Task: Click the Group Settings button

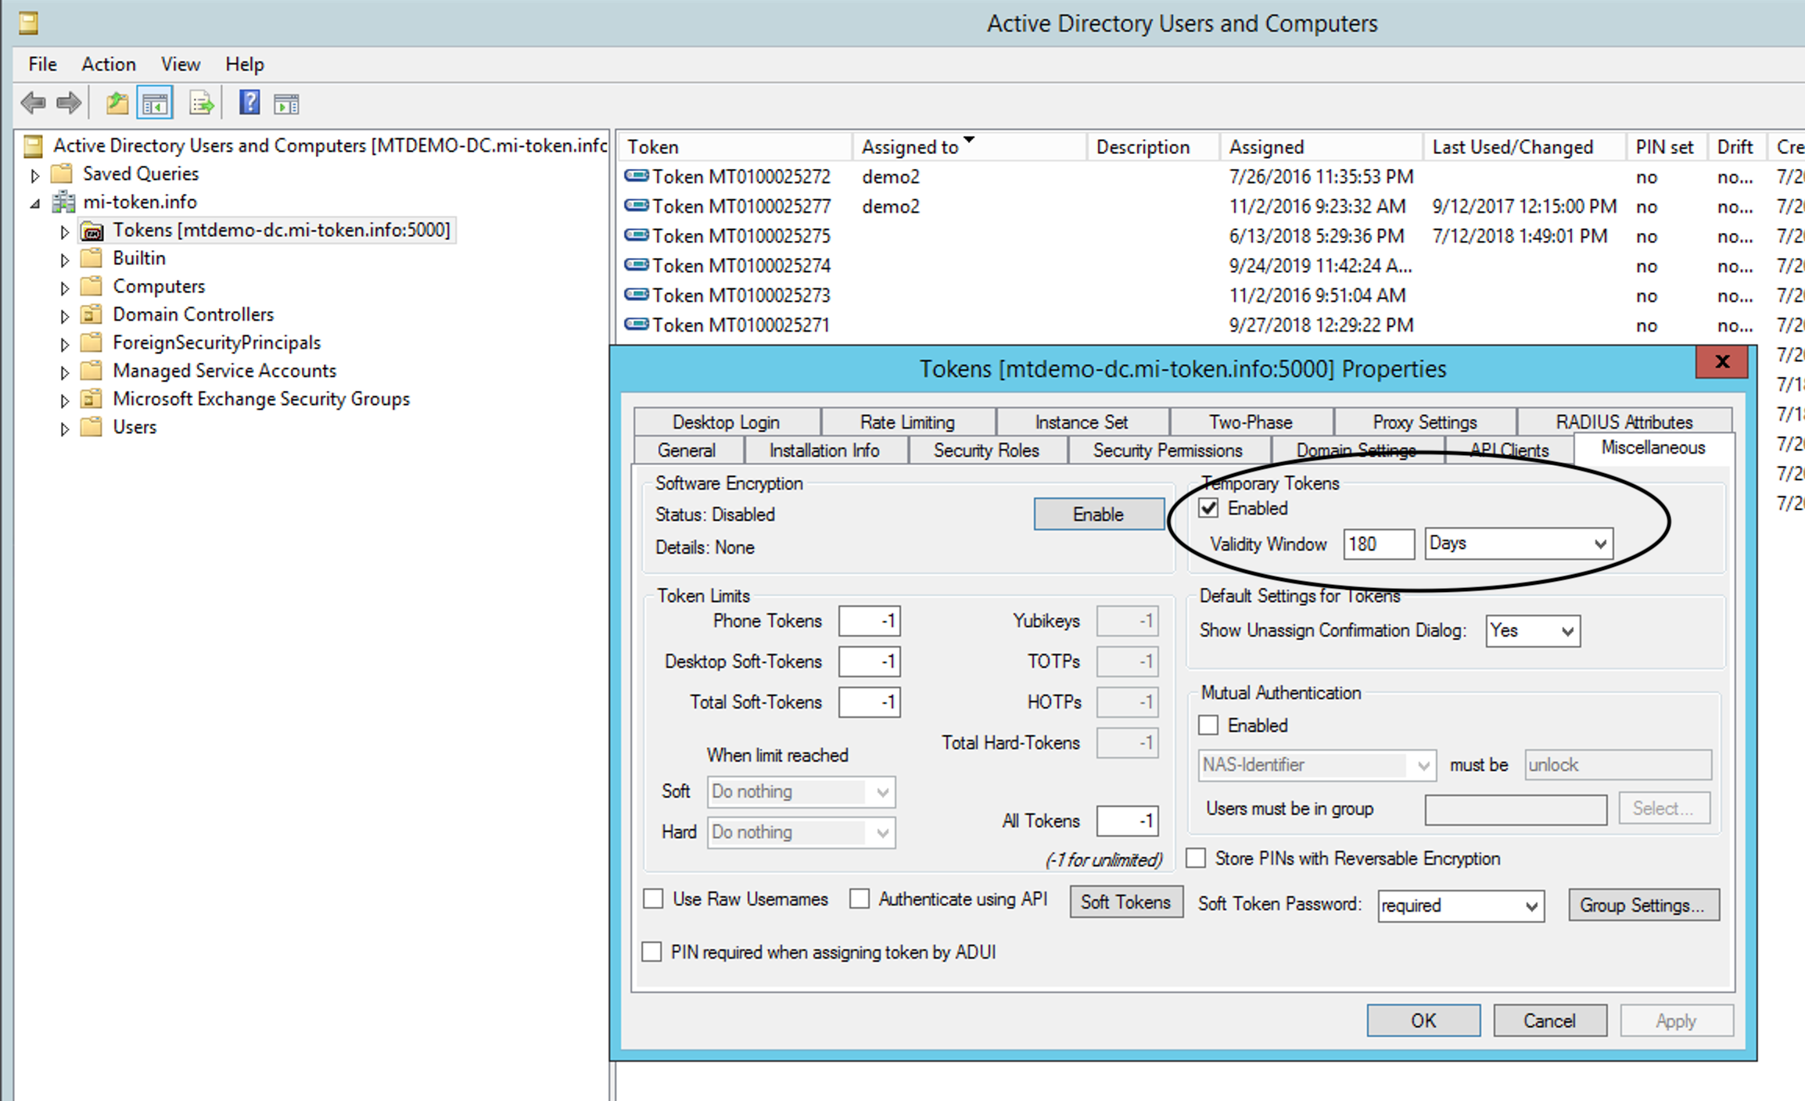Action: (x=1642, y=906)
